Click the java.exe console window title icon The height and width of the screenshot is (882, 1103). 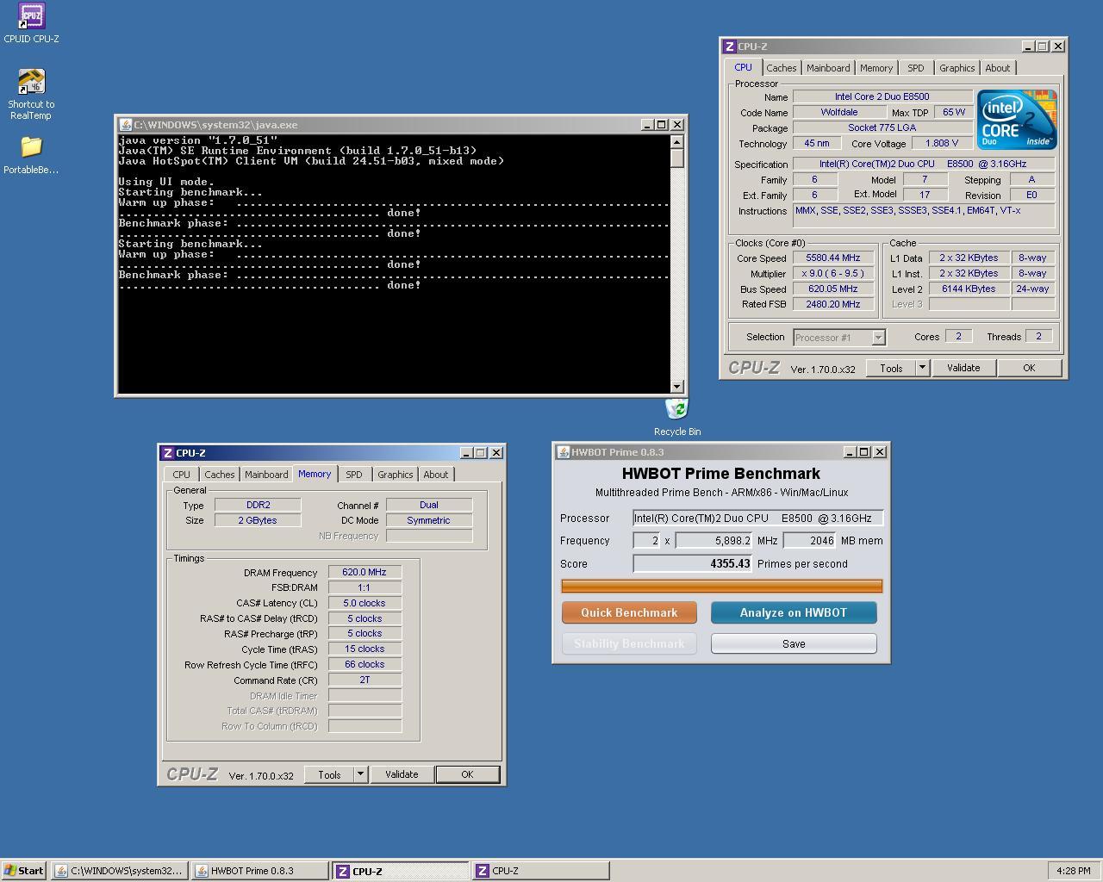pyautogui.click(x=125, y=125)
